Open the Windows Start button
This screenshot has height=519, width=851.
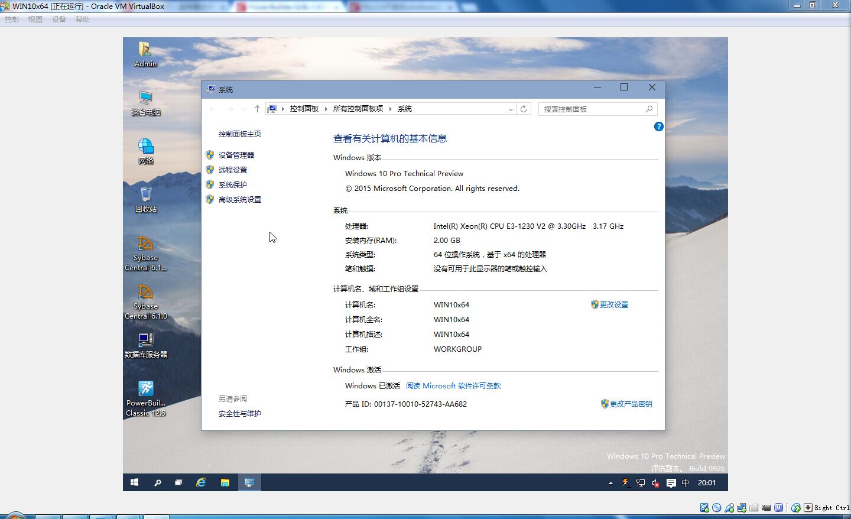coord(134,482)
